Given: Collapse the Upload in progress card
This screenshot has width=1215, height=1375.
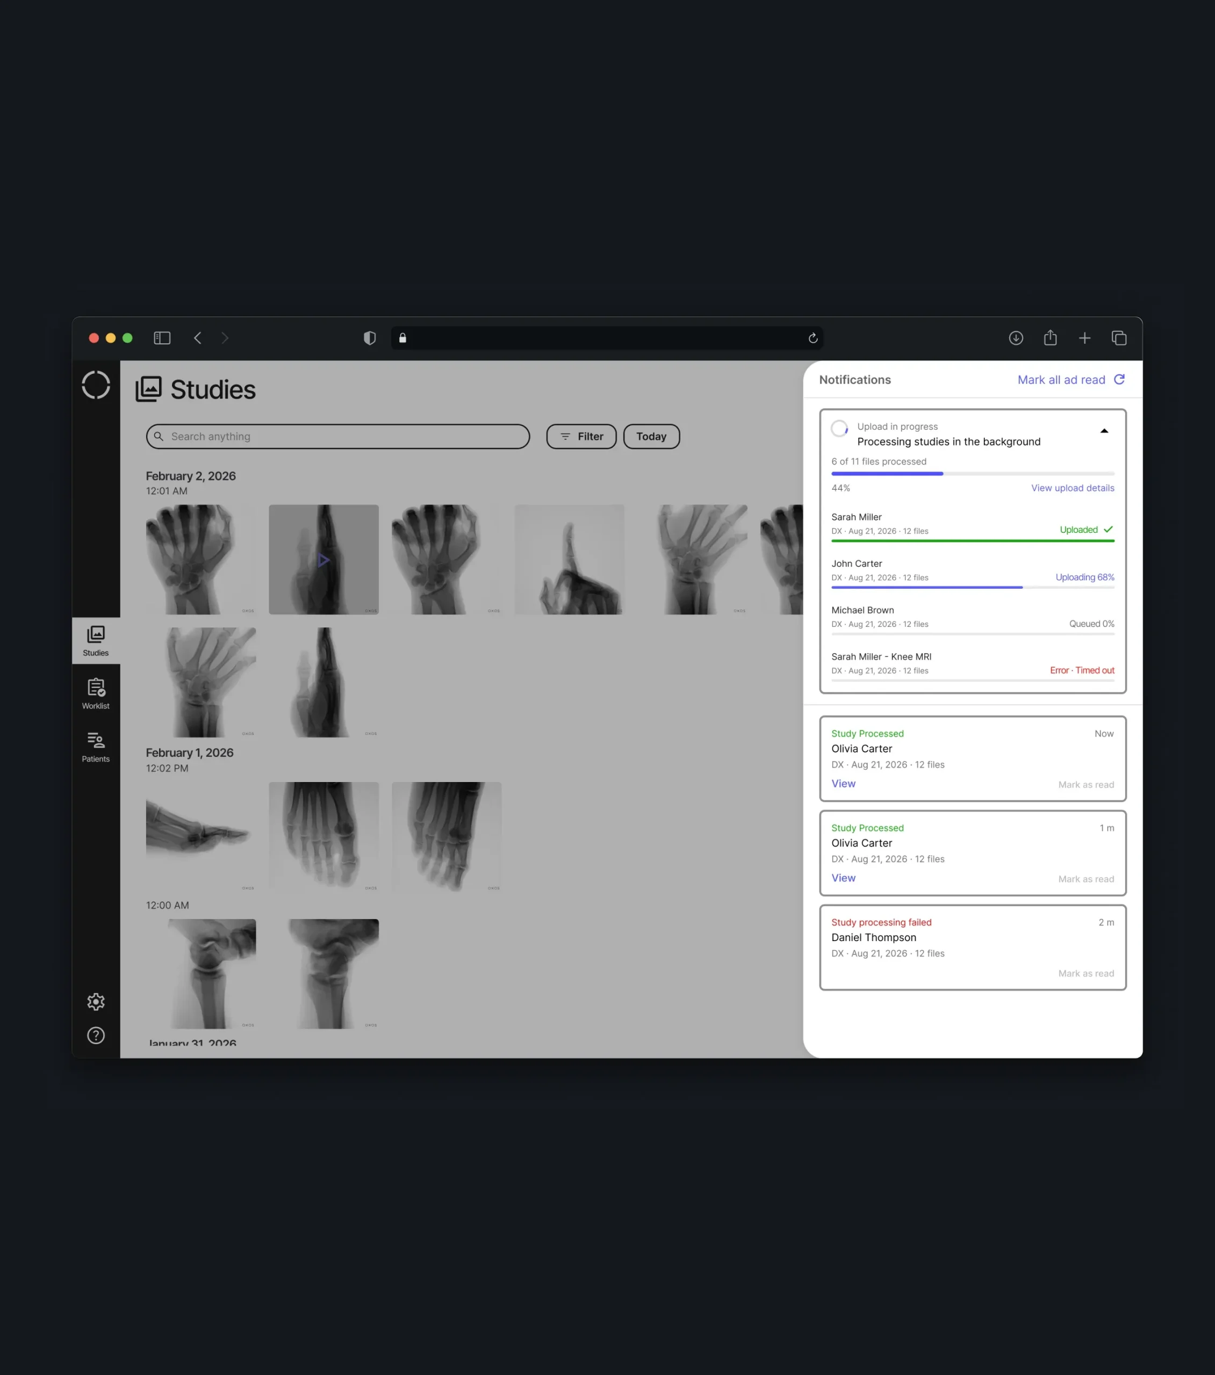Looking at the screenshot, I should [1104, 431].
